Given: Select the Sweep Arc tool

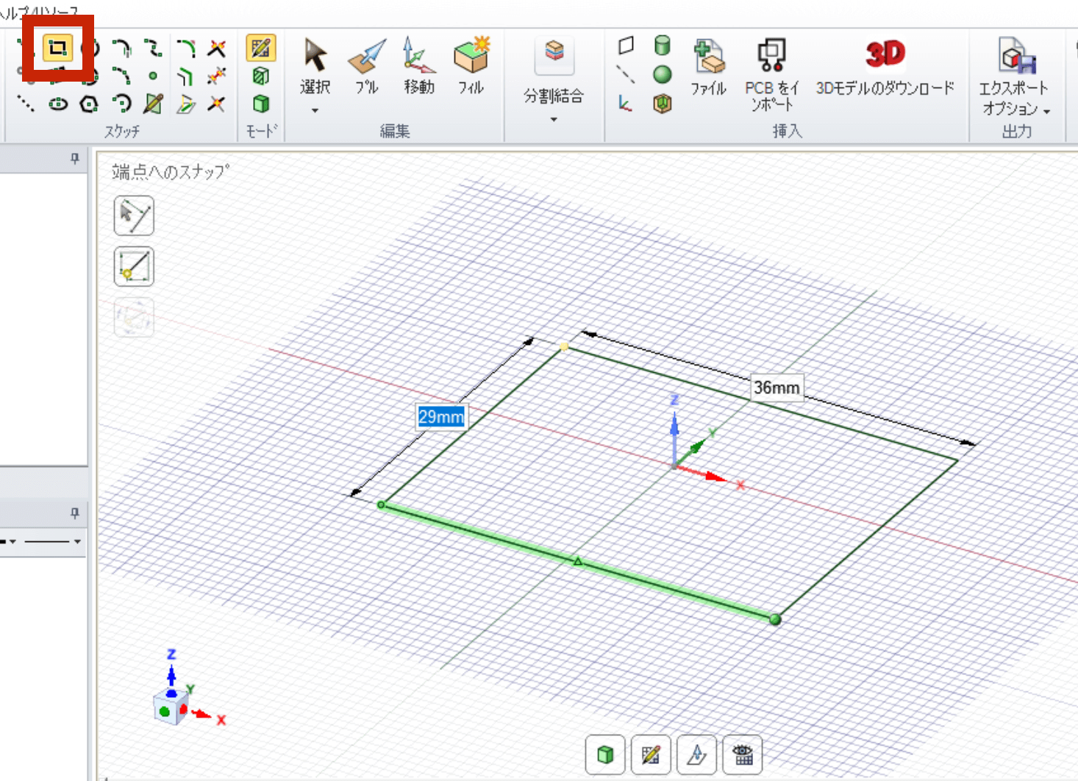Looking at the screenshot, I should [x=121, y=104].
